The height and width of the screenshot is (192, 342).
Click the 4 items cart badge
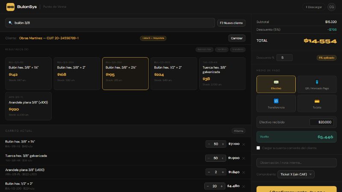coord(239,131)
